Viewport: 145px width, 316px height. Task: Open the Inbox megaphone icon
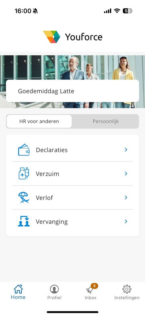(90, 290)
